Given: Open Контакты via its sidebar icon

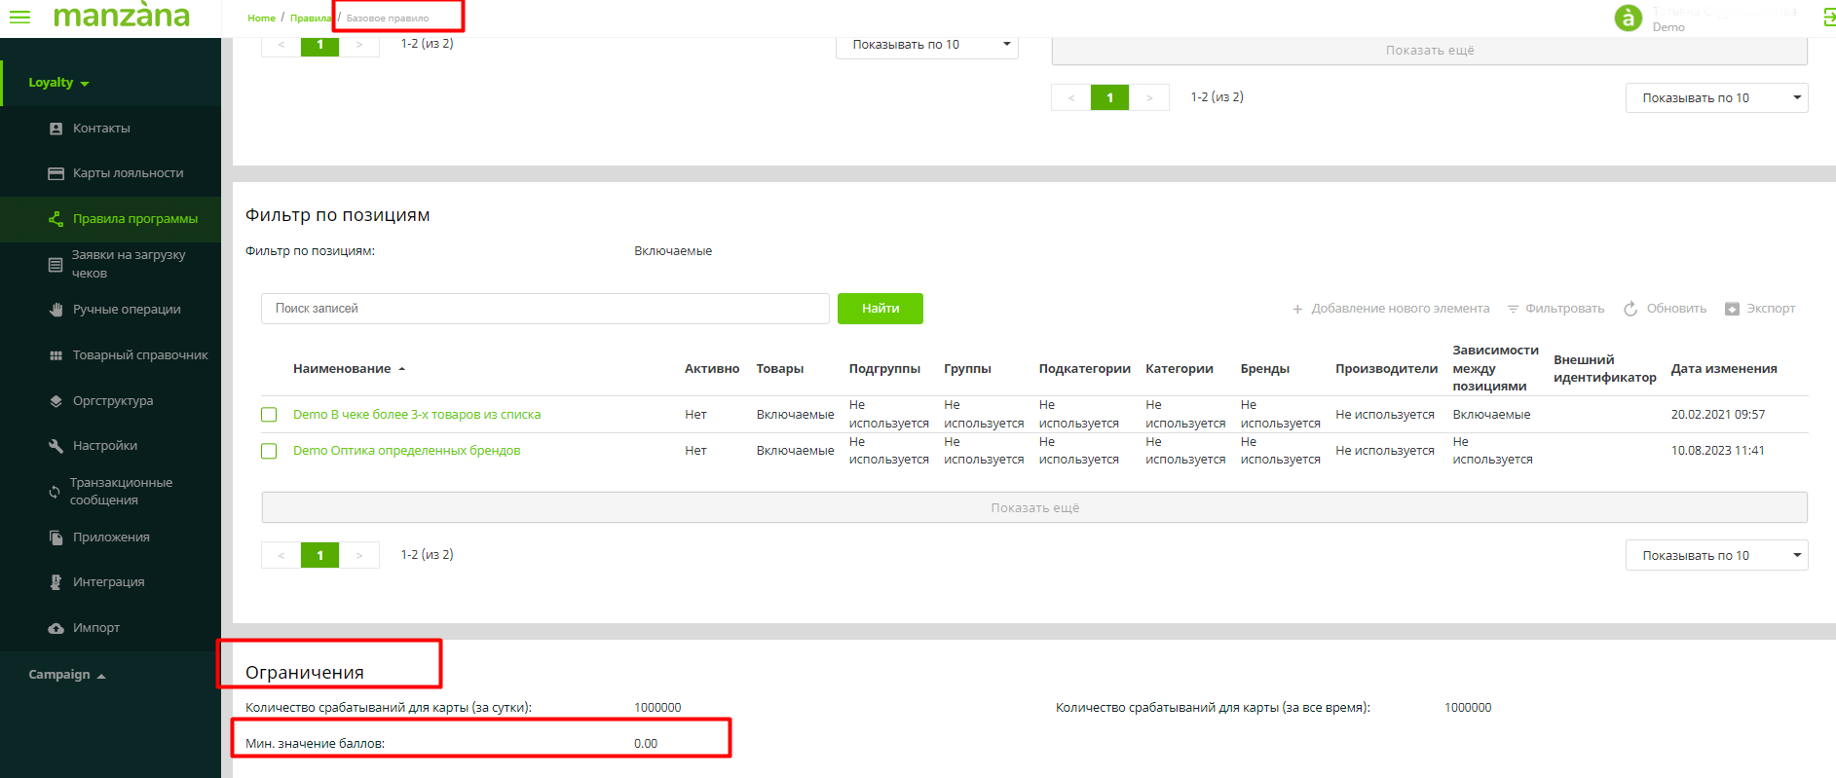Looking at the screenshot, I should [x=56, y=129].
